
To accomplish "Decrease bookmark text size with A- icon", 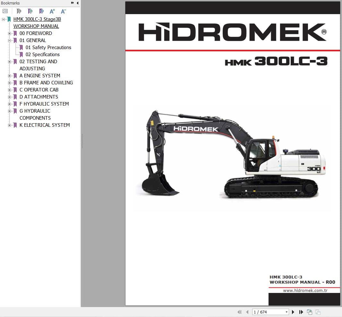I will [63, 11].
